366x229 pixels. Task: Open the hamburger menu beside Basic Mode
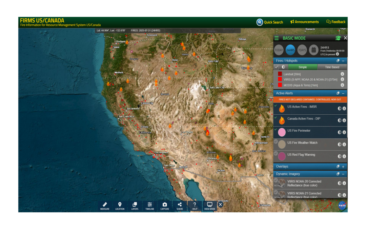pyautogui.click(x=277, y=38)
